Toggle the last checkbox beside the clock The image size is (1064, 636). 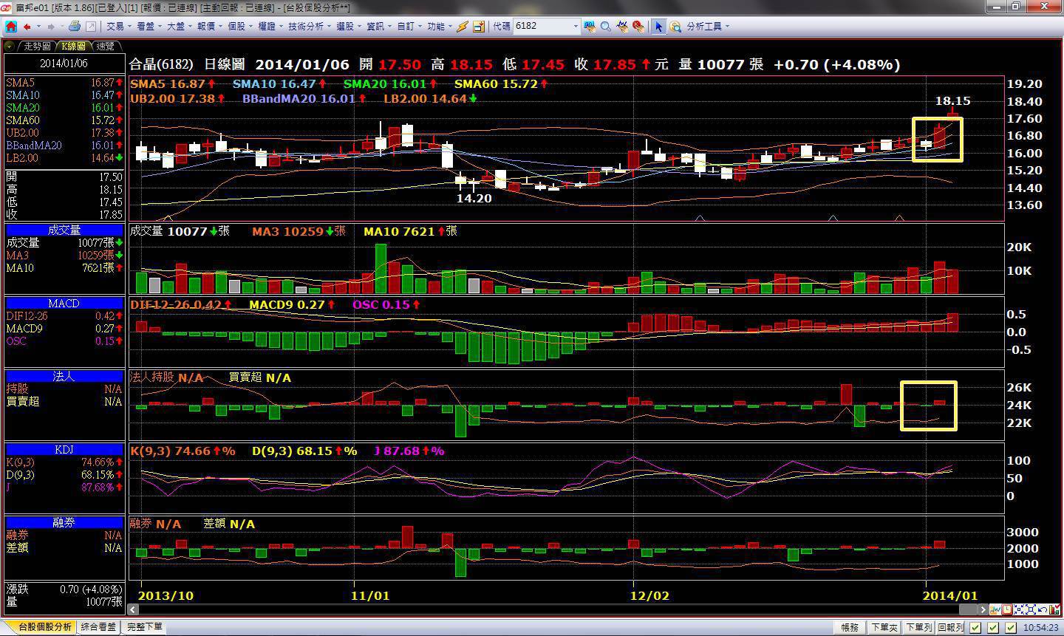[x=1011, y=628]
